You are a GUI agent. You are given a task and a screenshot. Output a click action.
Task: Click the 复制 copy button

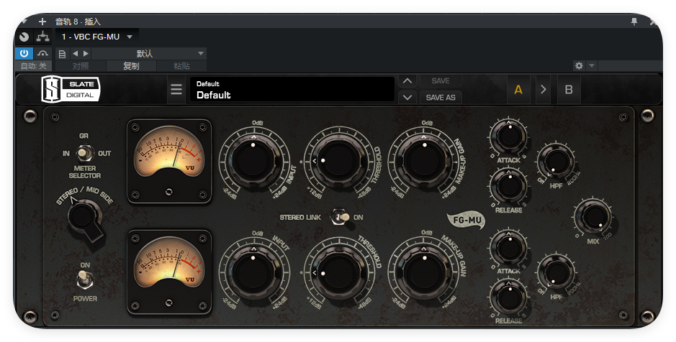point(131,66)
